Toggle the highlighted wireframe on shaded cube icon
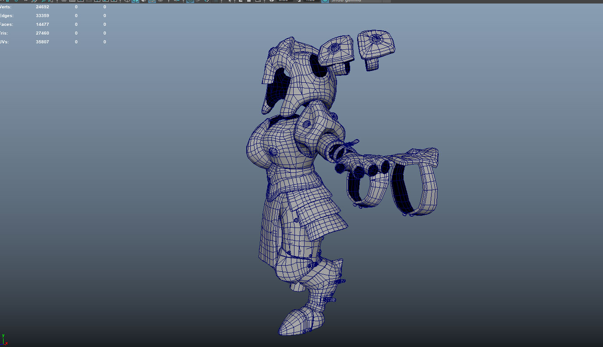This screenshot has height=347, width=603. 152,1
